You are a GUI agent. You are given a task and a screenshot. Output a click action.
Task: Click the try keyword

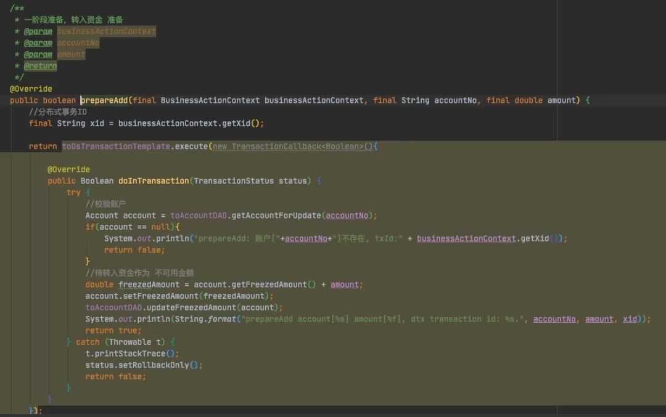pos(73,193)
